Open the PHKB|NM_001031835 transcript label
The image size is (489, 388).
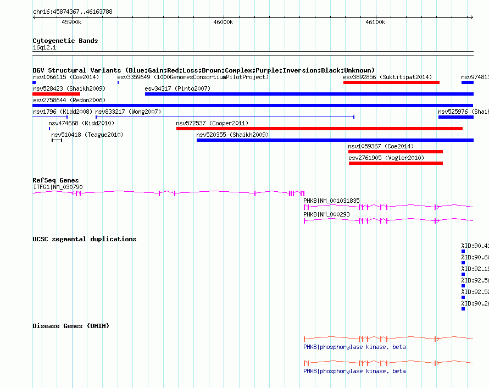(x=331, y=201)
